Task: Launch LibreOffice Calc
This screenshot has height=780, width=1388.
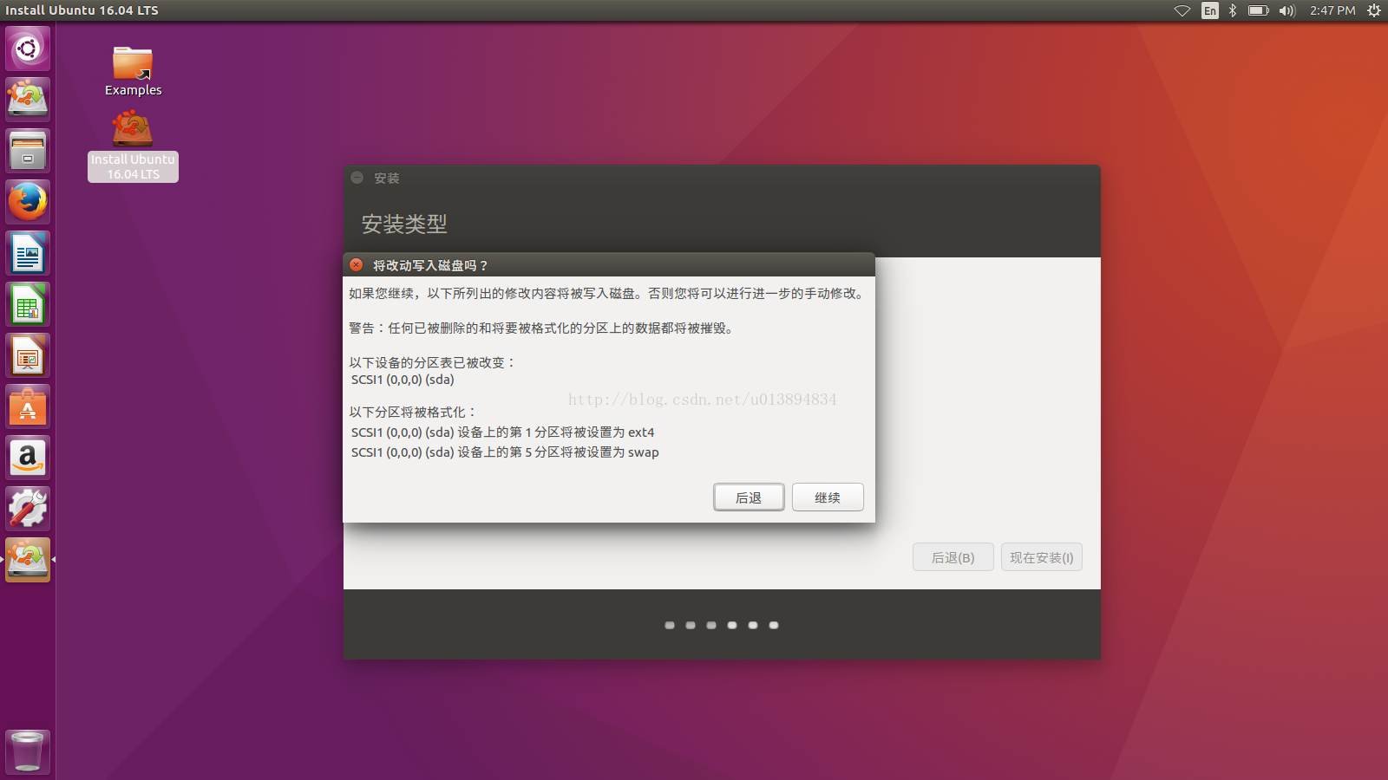Action: click(x=28, y=304)
